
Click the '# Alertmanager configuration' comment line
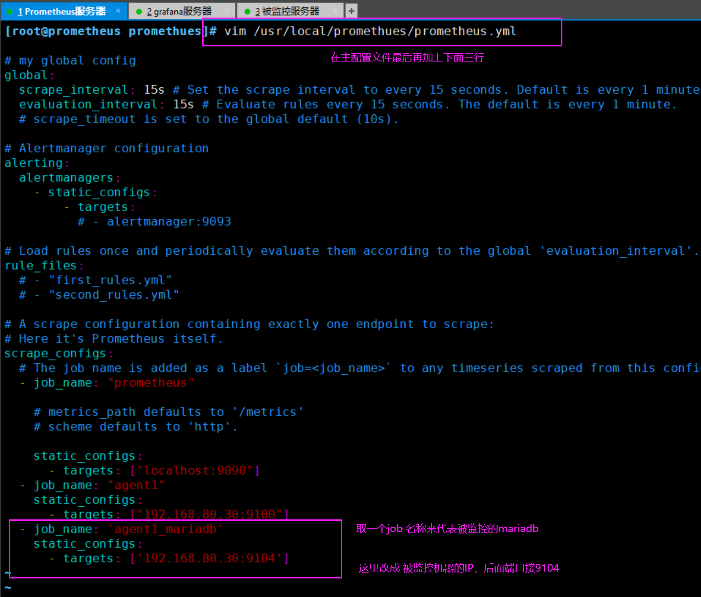pyautogui.click(x=106, y=148)
